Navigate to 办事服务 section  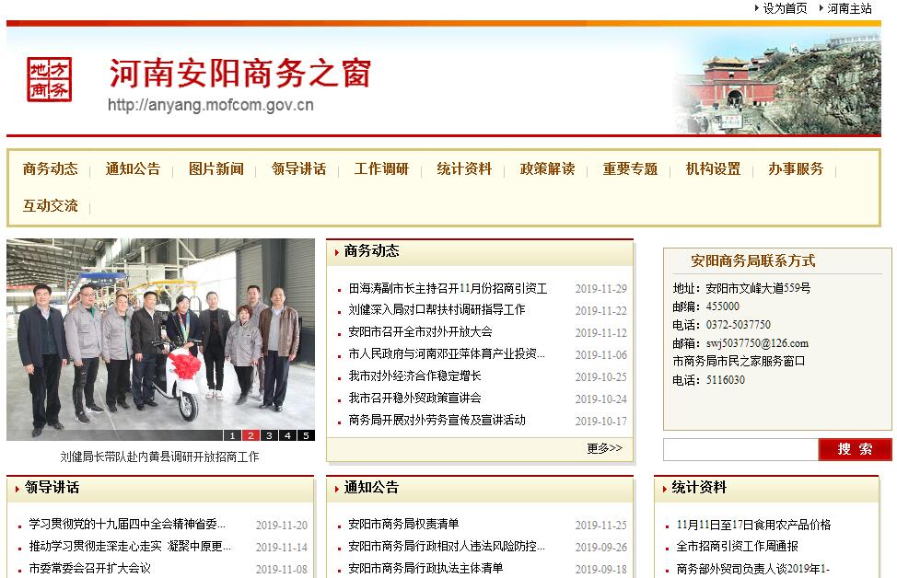coord(796,169)
